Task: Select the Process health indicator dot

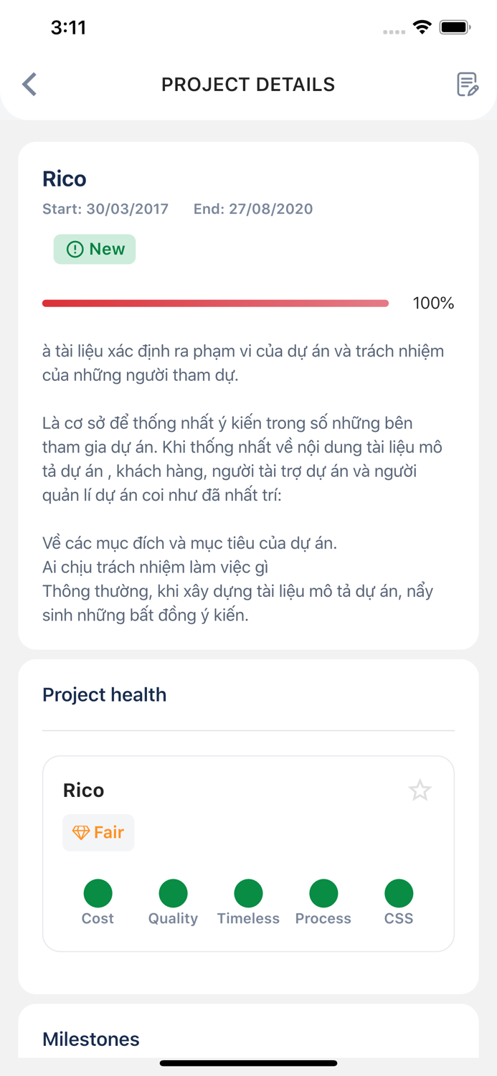Action: (x=323, y=893)
